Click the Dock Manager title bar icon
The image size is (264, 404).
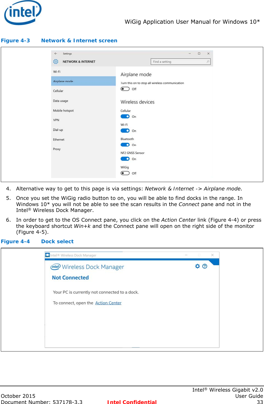click(47, 255)
